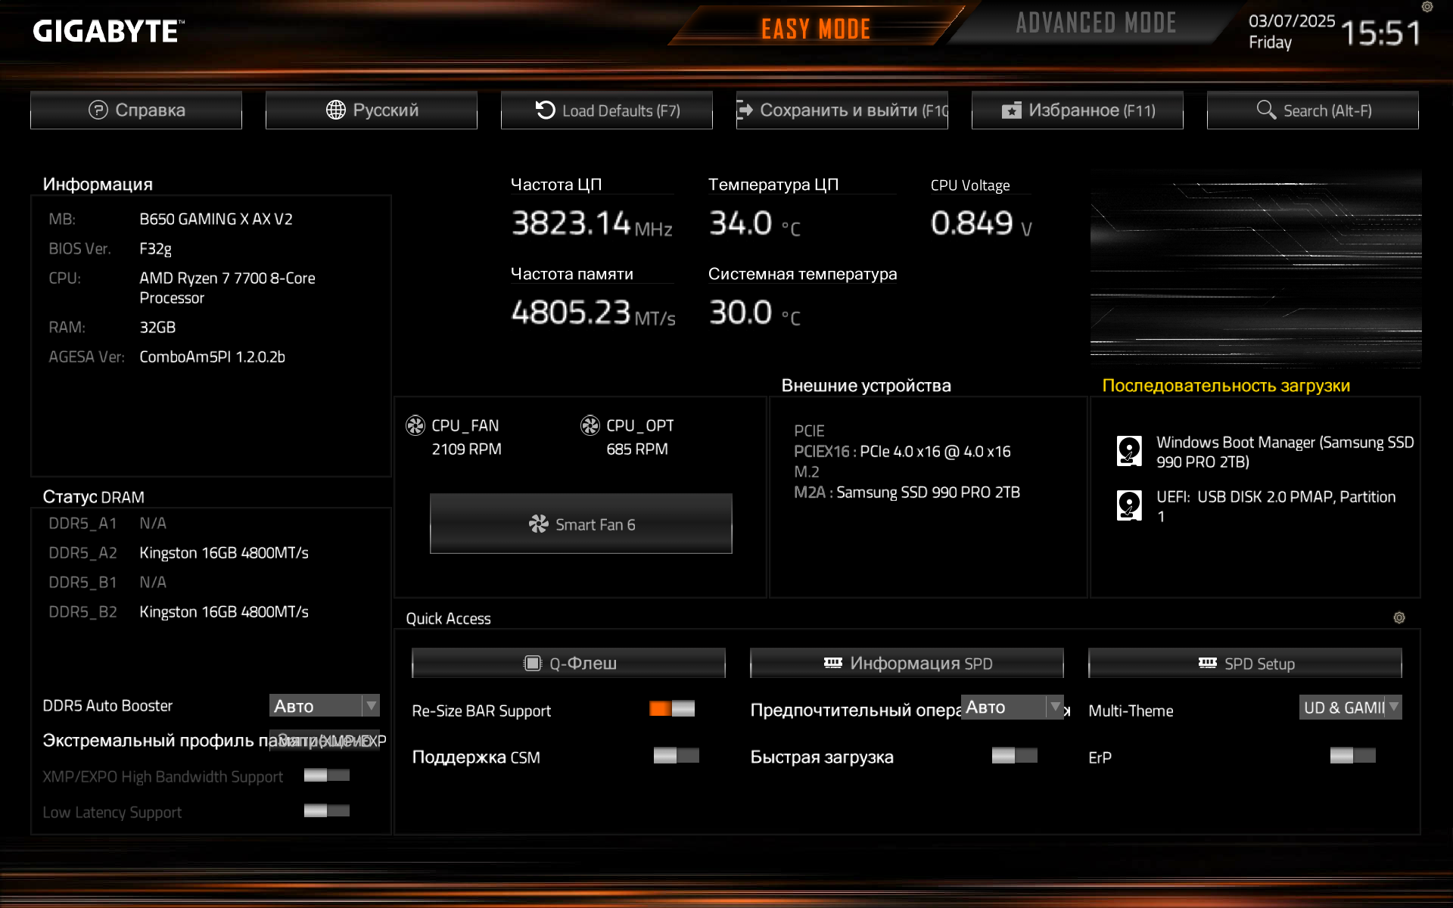Open Информация SPD panel
Screen dimensions: 1453x908
click(x=907, y=664)
